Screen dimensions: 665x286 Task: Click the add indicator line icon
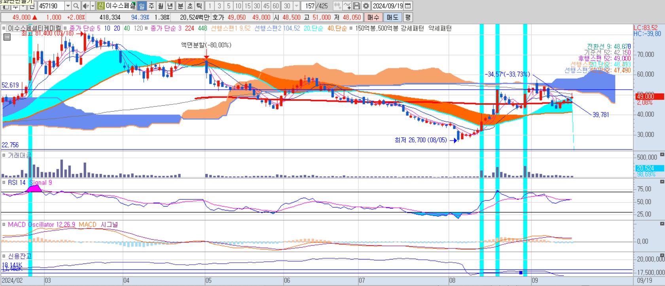tap(347, 6)
